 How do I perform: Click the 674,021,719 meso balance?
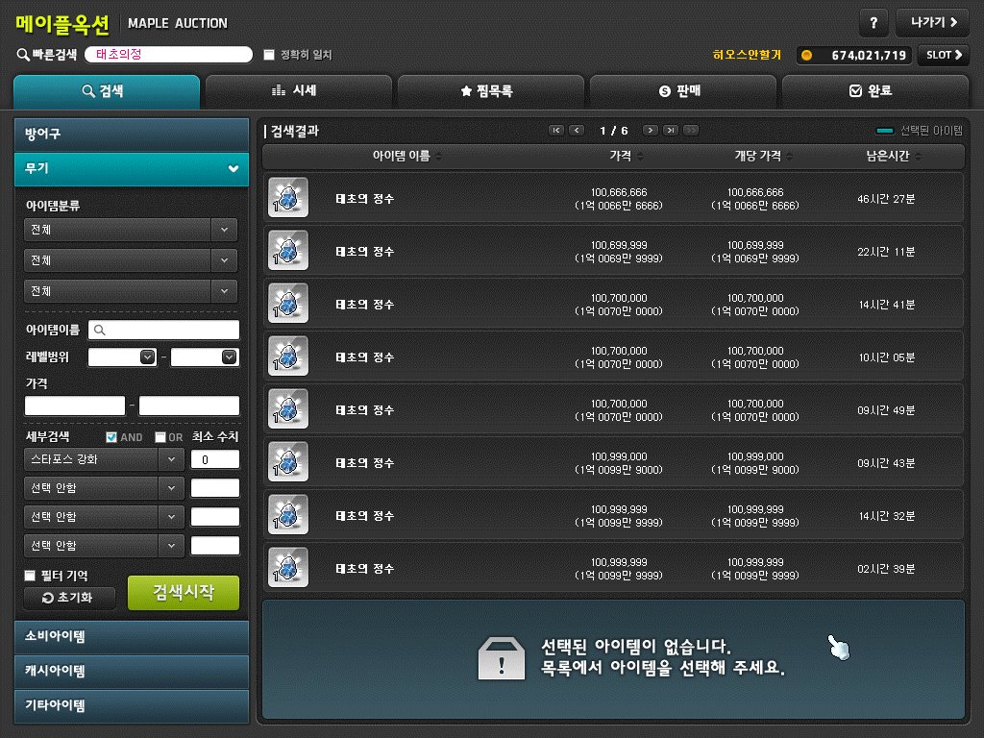click(x=869, y=55)
